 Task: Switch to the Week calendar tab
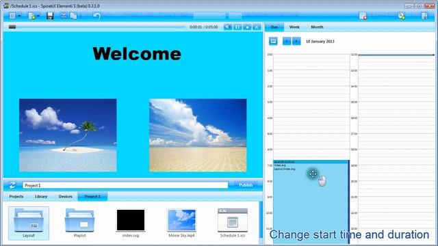[x=294, y=27]
